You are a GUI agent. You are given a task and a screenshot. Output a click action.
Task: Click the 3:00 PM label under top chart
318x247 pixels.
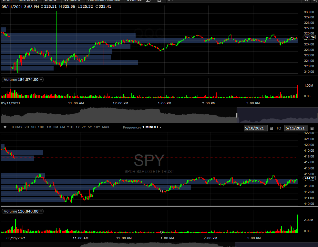pyautogui.click(x=253, y=103)
